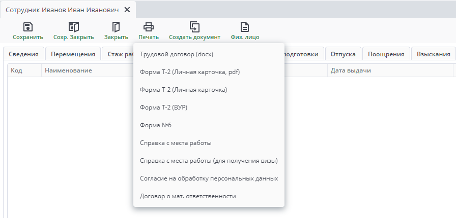Image resolution: width=456 pixels, height=218 pixels.
Task: Select Форма Т-2 (Личная карточка) entry
Action: click(183, 90)
